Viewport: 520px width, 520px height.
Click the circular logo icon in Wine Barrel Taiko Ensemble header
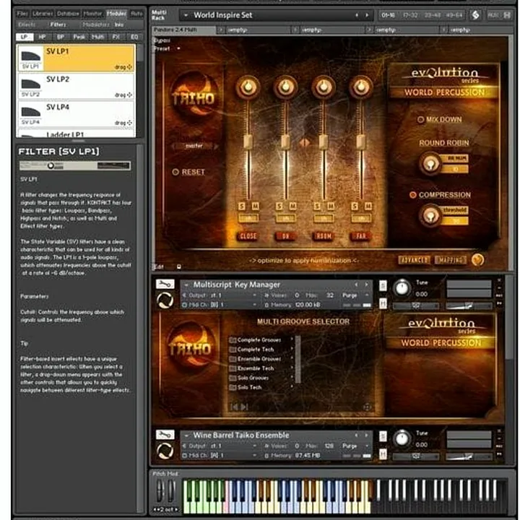click(165, 451)
